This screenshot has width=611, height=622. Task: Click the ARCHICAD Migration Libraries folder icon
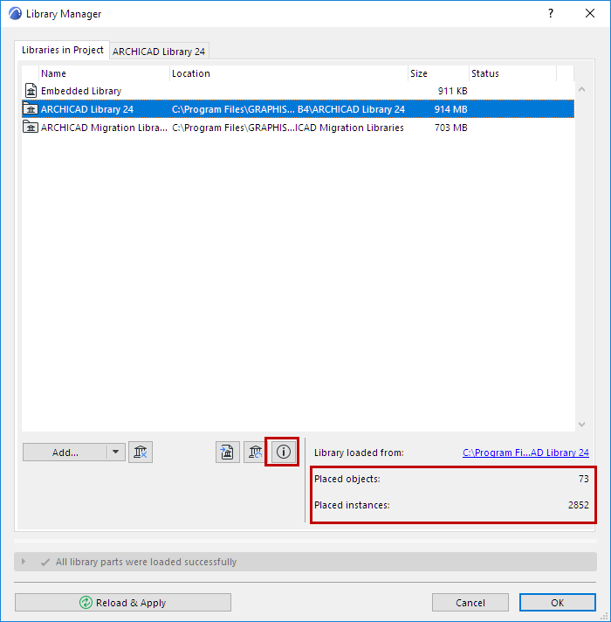[31, 128]
